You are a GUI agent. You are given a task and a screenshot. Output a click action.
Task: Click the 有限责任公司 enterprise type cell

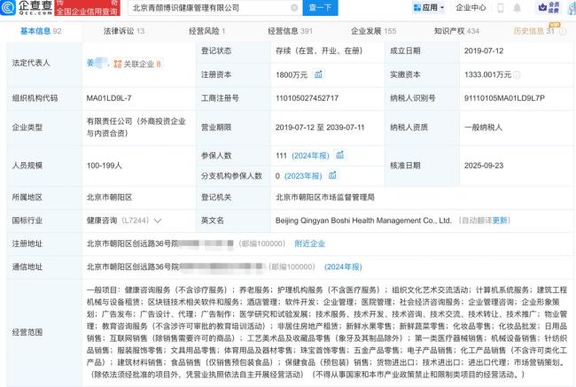pos(136,128)
